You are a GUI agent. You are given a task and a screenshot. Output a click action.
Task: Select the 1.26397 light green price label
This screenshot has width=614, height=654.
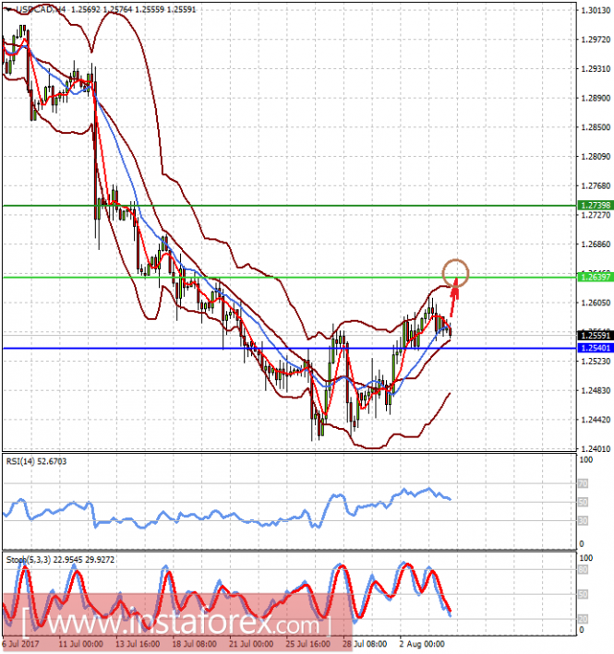(596, 277)
